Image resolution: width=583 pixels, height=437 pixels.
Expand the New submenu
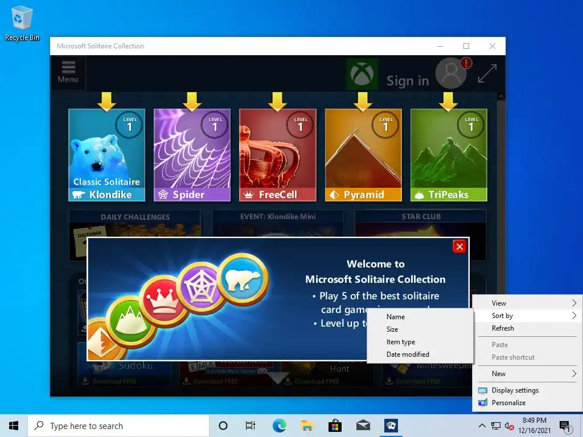tap(527, 374)
